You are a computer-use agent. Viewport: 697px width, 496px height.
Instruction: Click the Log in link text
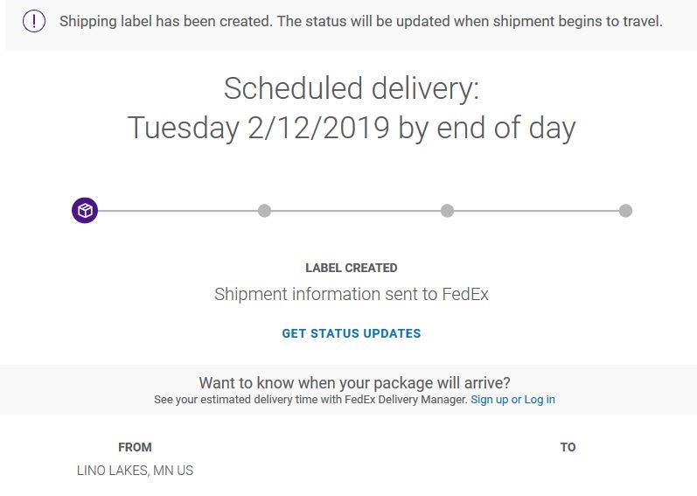540,400
